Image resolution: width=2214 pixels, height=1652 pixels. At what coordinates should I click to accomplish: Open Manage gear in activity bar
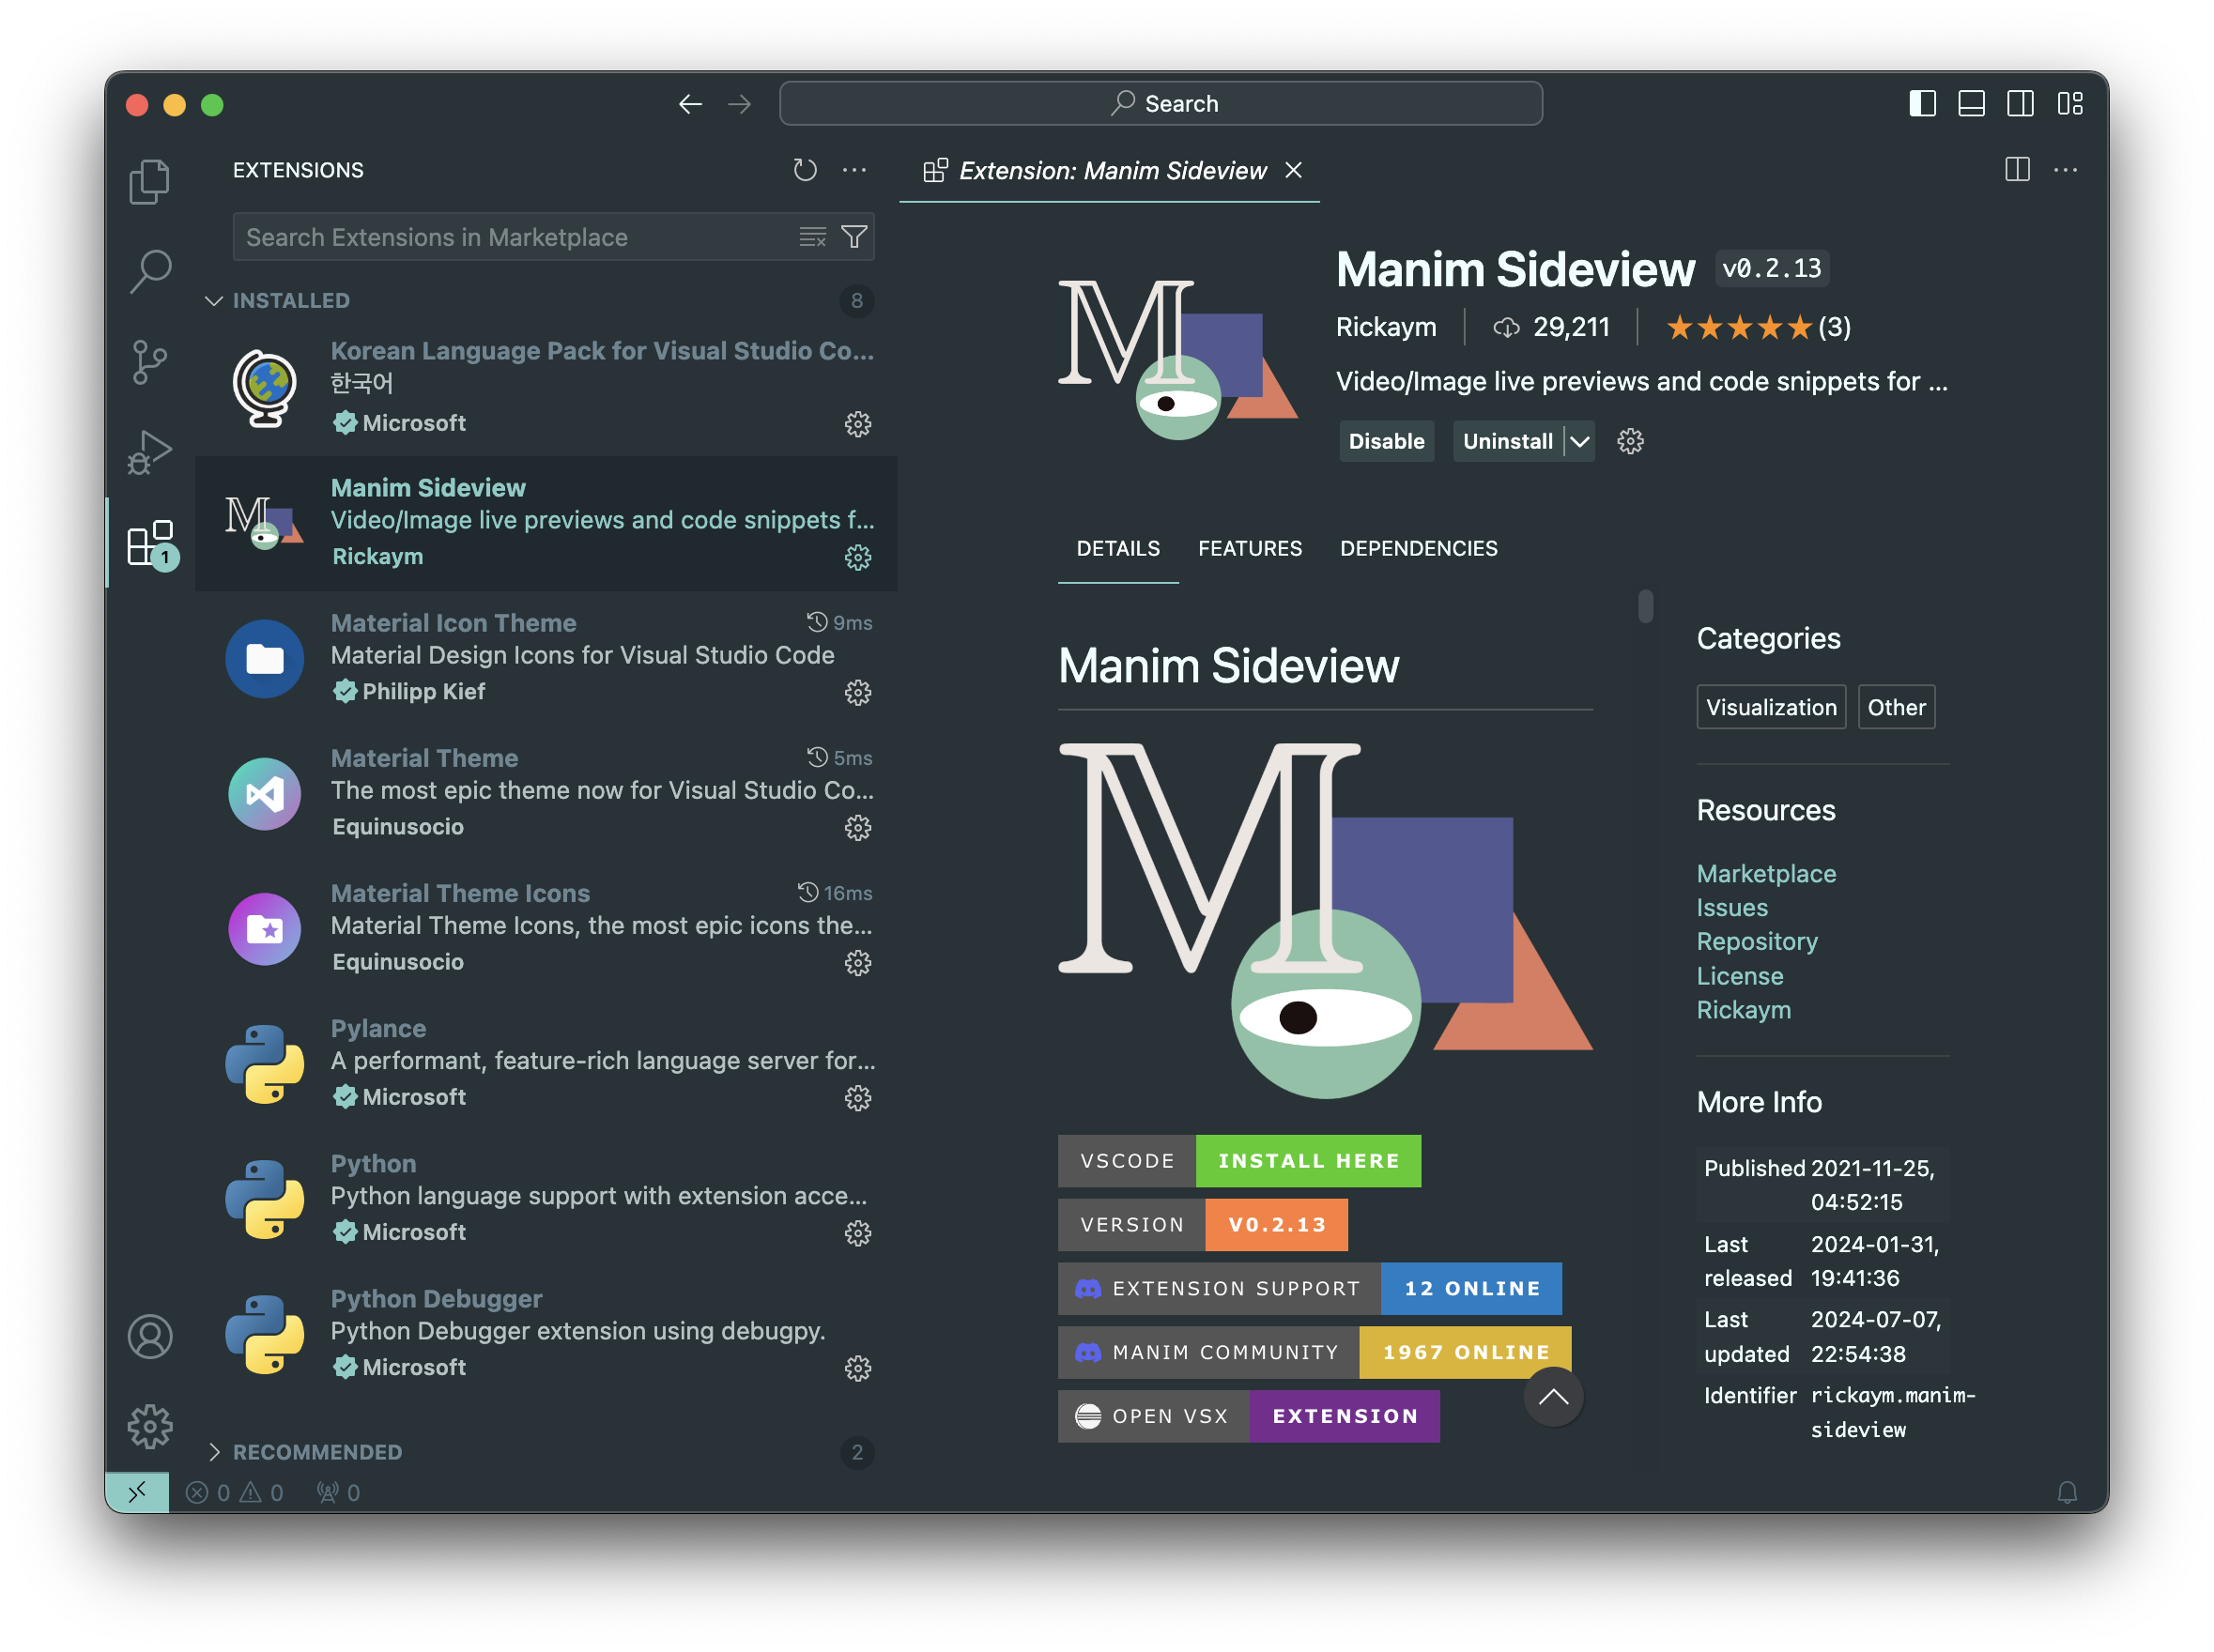click(150, 1426)
